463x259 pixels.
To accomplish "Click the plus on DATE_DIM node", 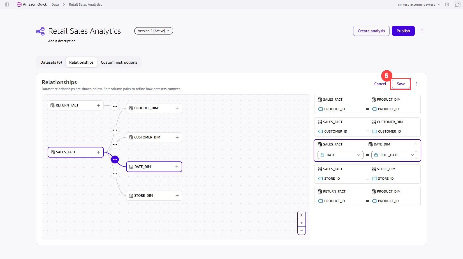I will pyautogui.click(x=177, y=167).
